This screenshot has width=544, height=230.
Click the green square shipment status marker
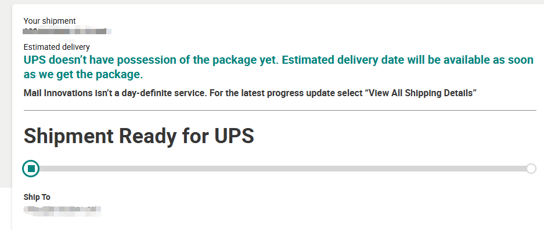(x=31, y=169)
